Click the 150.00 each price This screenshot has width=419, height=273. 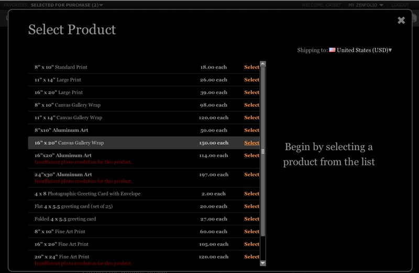coord(214,143)
